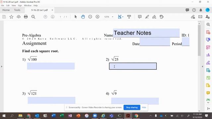Image resolution: width=212 pixels, height=119 pixels.
Task: Activate the Hand pan tool
Action: tap(83, 17)
